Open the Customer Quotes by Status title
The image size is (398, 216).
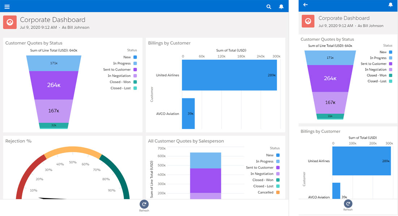pyautogui.click(x=34, y=43)
